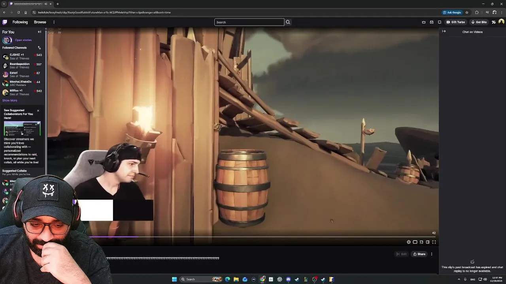Screen dimensions: 506x284
Task: Open Discord from the taskbar
Action: (288, 279)
